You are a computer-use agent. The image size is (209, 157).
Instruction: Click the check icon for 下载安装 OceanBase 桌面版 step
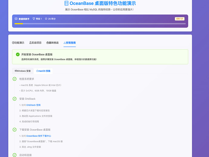pyautogui.click(x=15, y=129)
